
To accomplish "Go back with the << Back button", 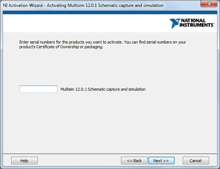I will (134, 161).
